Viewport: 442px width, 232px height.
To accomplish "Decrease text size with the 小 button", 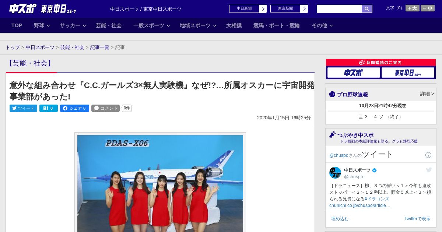I will [428, 8].
